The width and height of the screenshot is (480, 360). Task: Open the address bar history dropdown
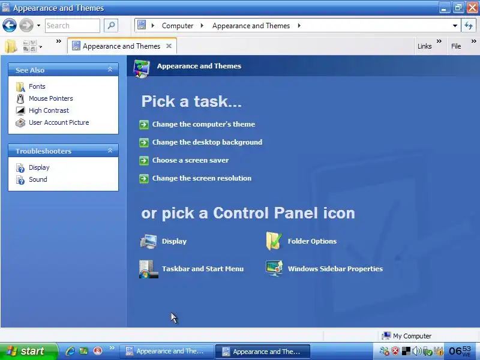[x=455, y=26]
